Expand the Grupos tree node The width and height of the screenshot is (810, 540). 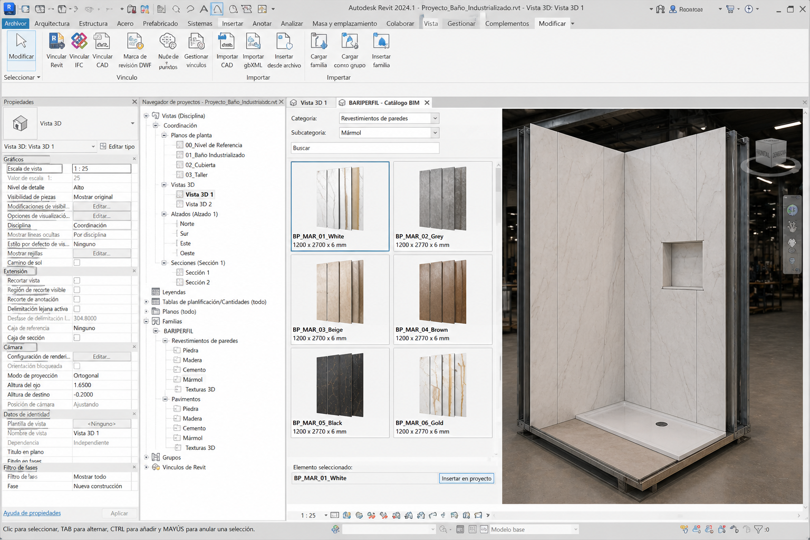pos(147,457)
